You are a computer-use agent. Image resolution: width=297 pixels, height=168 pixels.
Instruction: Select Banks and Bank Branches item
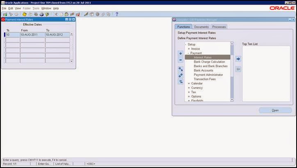(x=210, y=66)
